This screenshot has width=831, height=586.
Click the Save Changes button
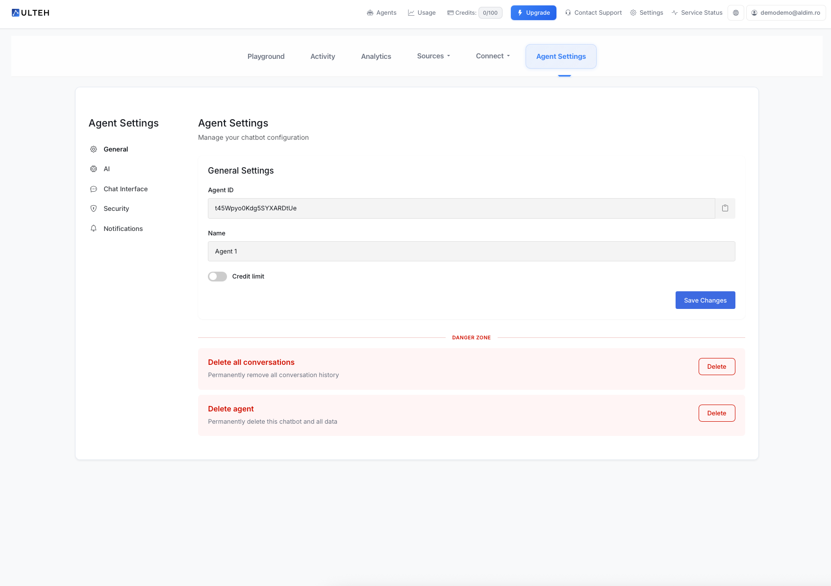705,300
